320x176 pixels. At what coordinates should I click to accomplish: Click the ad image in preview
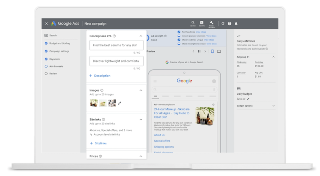point(205,116)
